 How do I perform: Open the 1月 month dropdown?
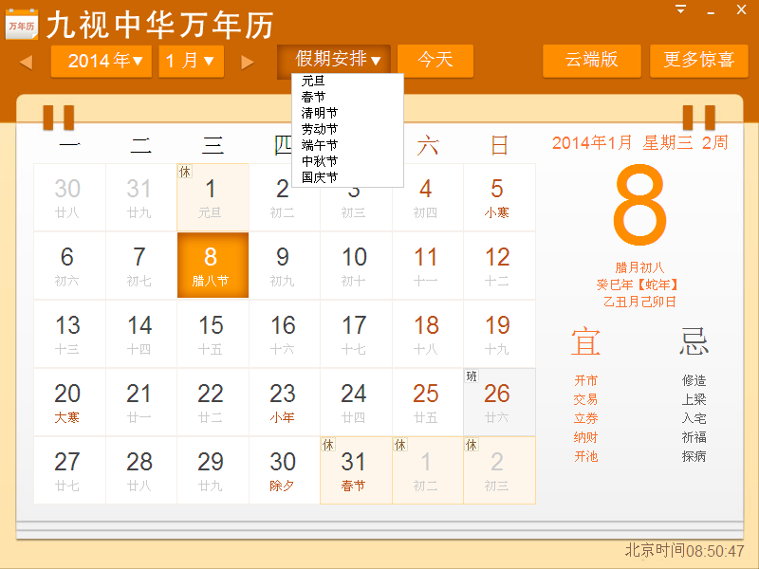pyautogui.click(x=191, y=60)
